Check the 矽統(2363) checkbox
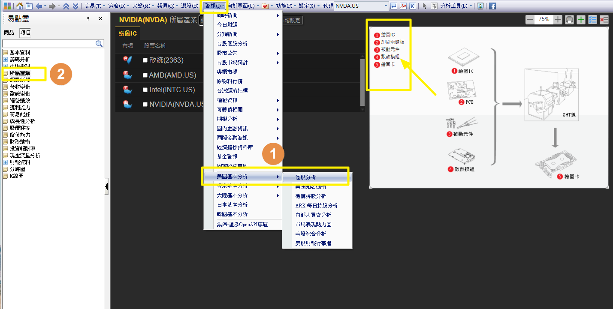Viewport: 613px width, 309px height. pyautogui.click(x=145, y=60)
